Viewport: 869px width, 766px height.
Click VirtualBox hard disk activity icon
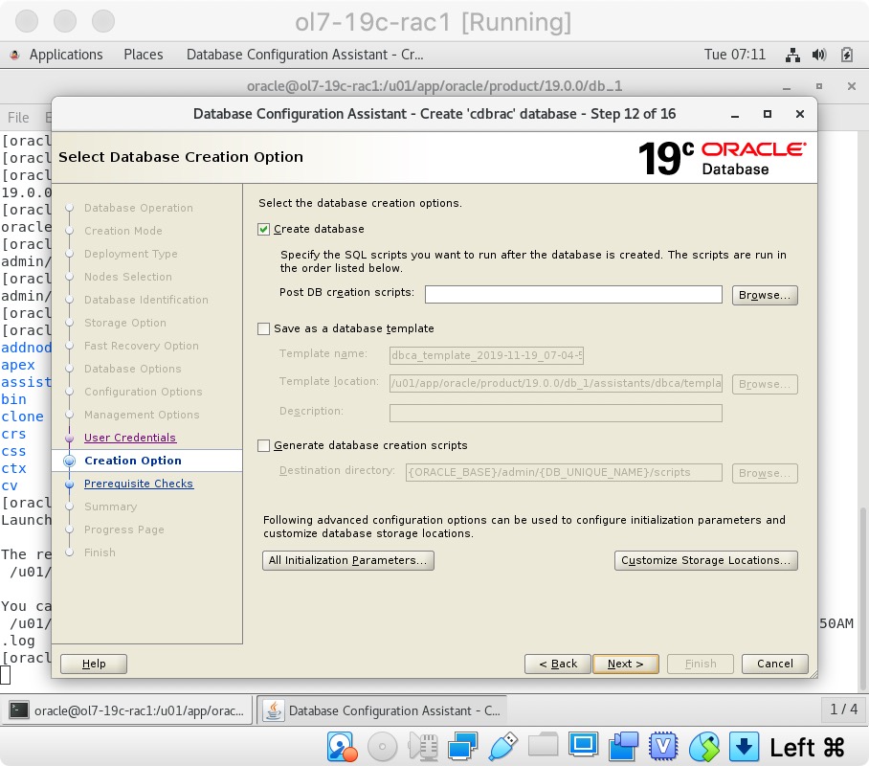tap(342, 747)
